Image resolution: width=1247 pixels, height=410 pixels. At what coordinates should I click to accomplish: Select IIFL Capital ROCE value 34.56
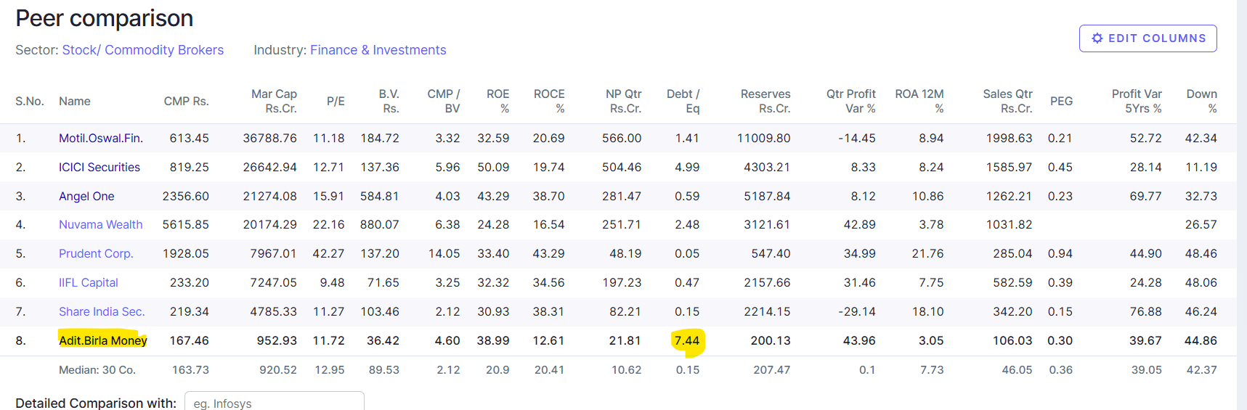tap(549, 283)
